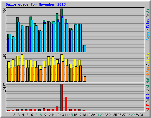
Task: Click the 'Hits' legend label
Action: pos(148,12)
